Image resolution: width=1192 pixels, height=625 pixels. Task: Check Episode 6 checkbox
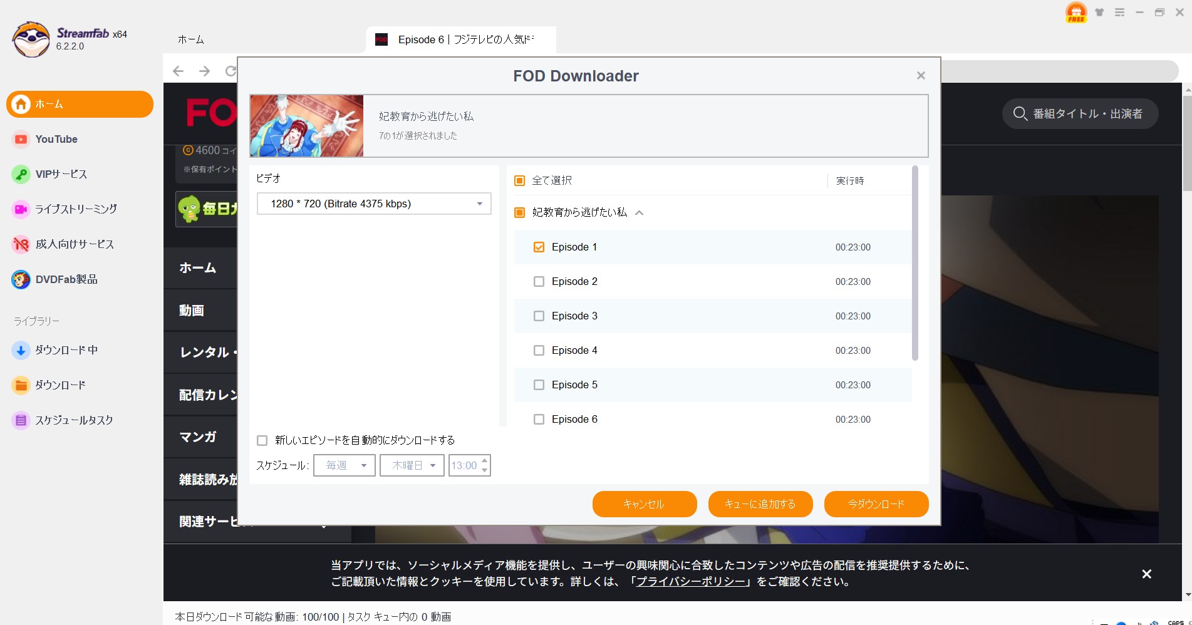coord(539,420)
